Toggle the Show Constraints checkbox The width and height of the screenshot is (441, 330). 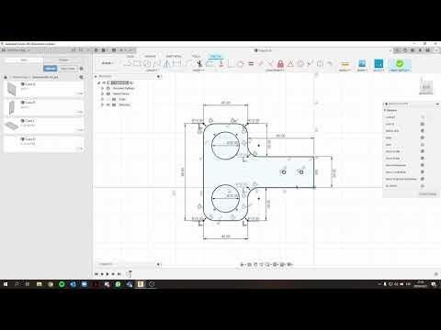[x=423, y=172]
